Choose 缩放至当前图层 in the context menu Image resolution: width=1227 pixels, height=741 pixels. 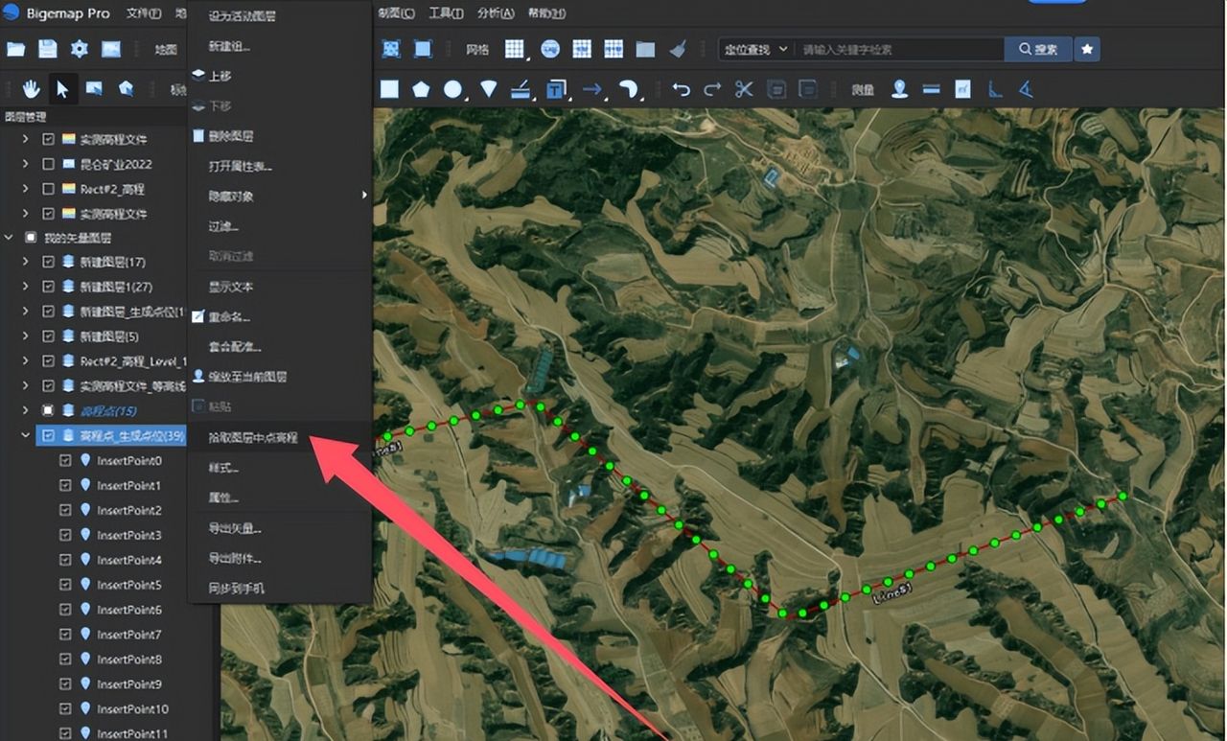tap(279, 377)
